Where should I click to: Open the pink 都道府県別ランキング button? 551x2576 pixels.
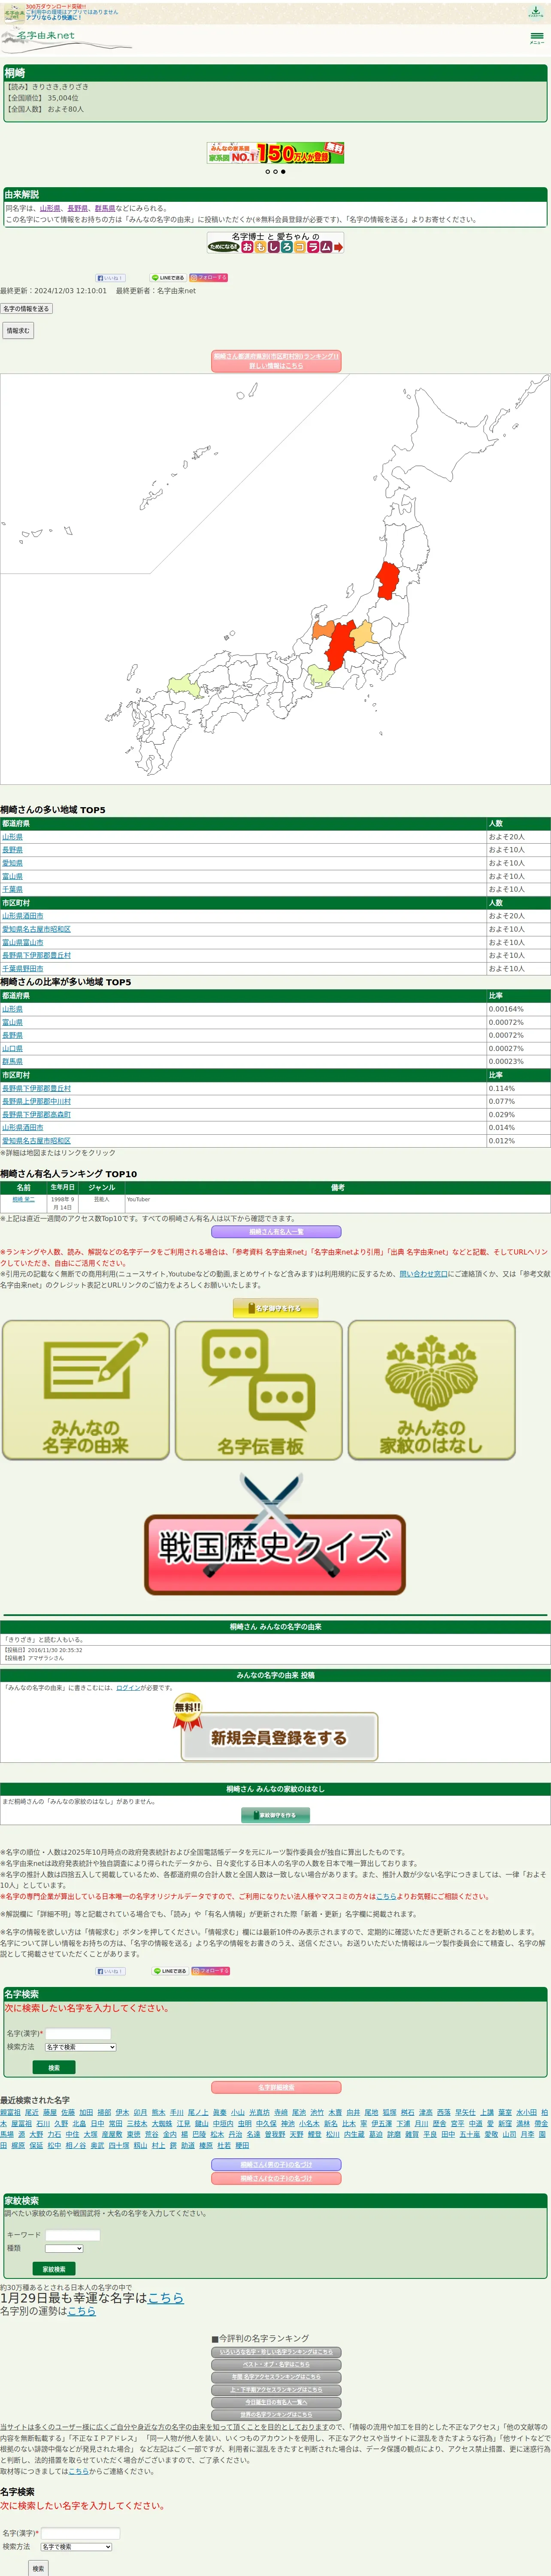[276, 361]
